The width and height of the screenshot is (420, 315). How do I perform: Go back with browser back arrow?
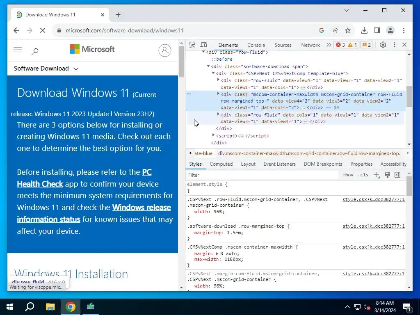click(x=16, y=30)
